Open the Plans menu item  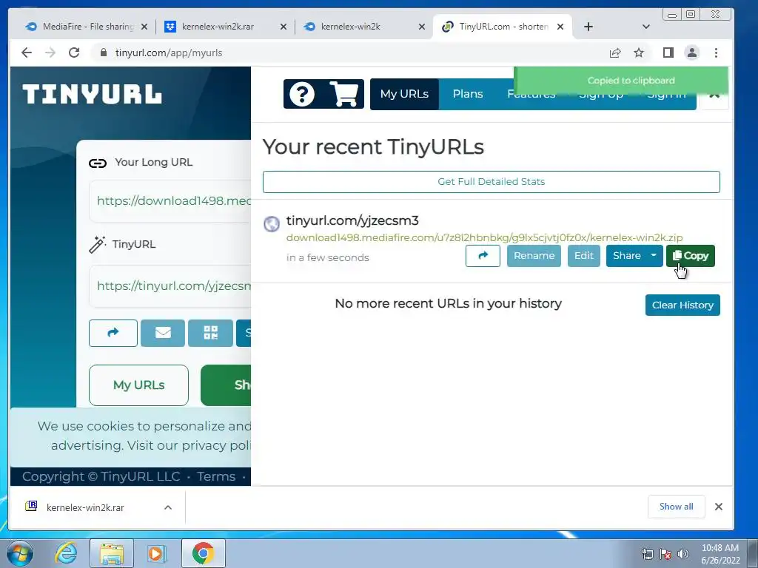point(468,94)
